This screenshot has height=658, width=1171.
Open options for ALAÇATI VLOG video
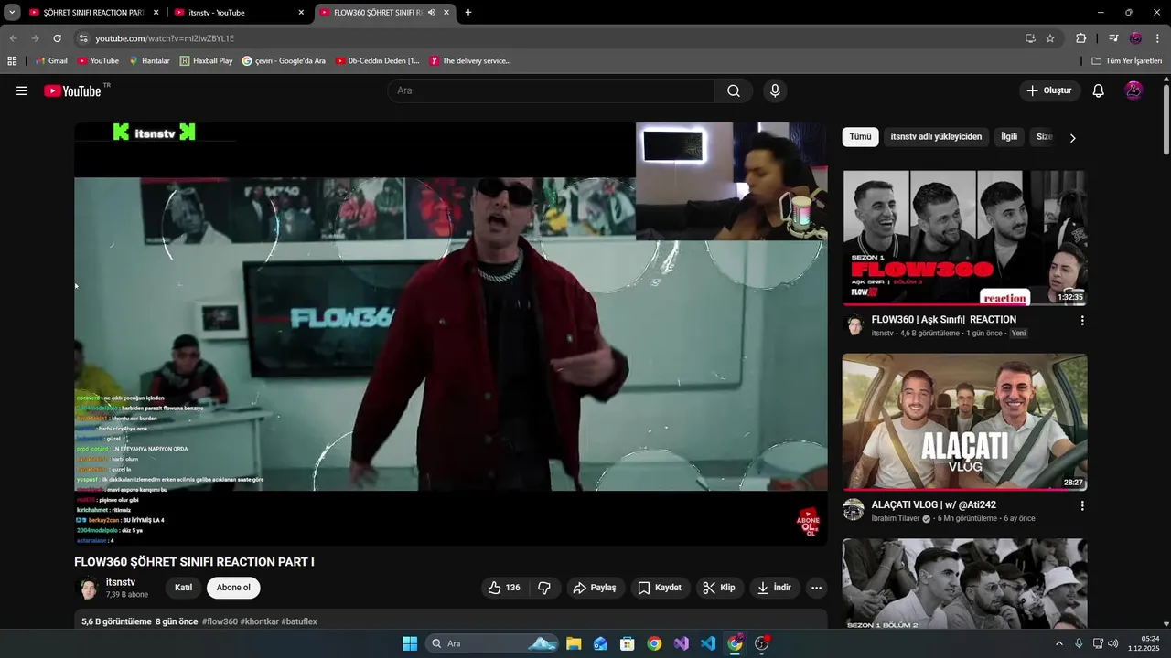(1082, 505)
